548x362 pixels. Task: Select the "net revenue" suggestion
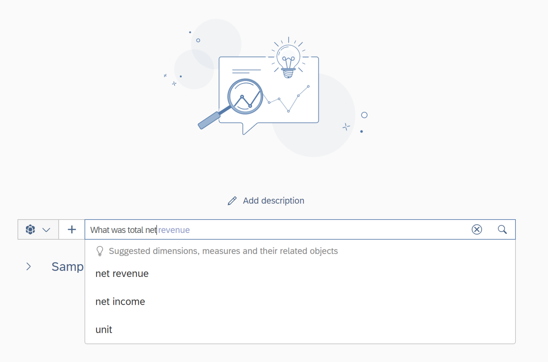coord(122,274)
